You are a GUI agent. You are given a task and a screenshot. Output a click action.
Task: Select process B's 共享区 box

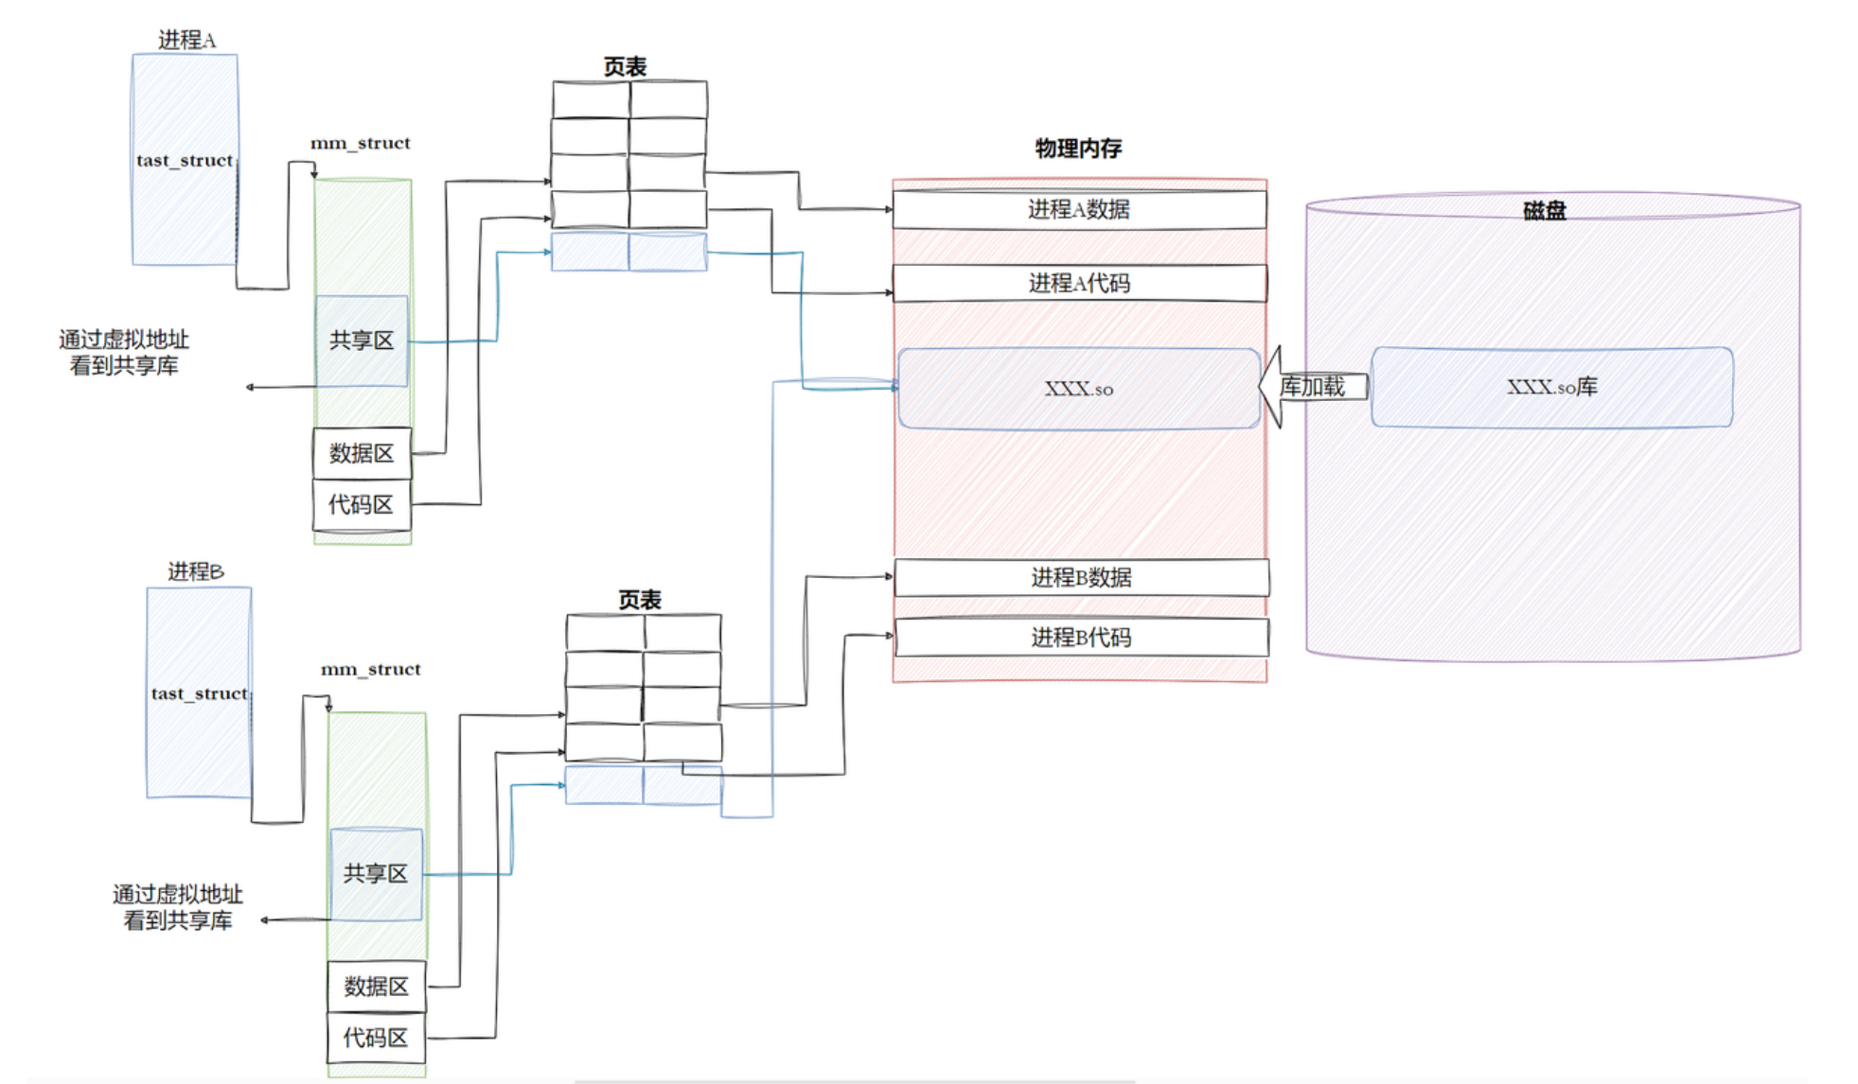click(x=376, y=873)
